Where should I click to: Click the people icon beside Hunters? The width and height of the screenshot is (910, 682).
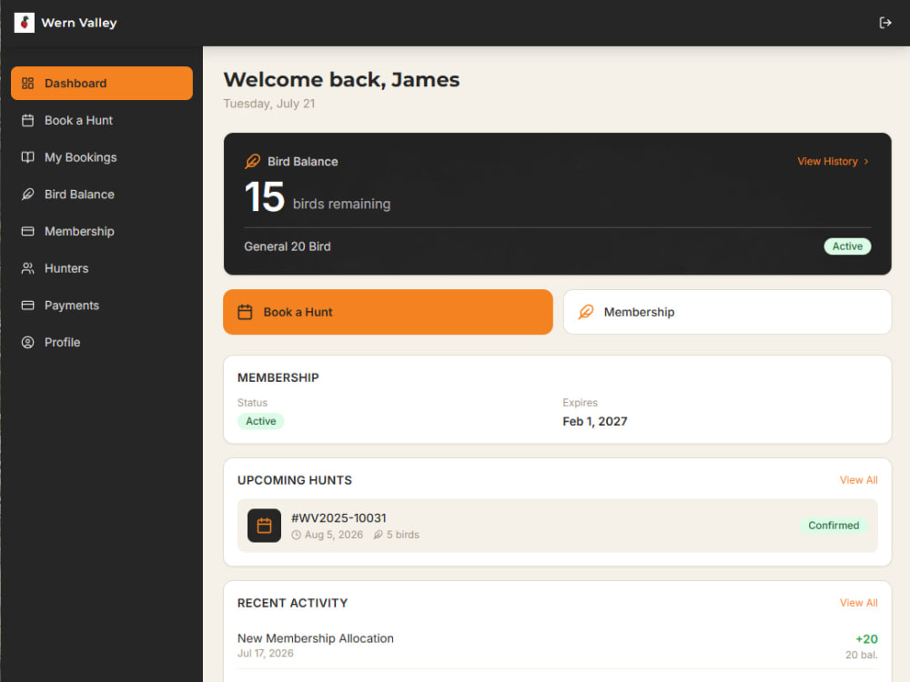pos(28,268)
